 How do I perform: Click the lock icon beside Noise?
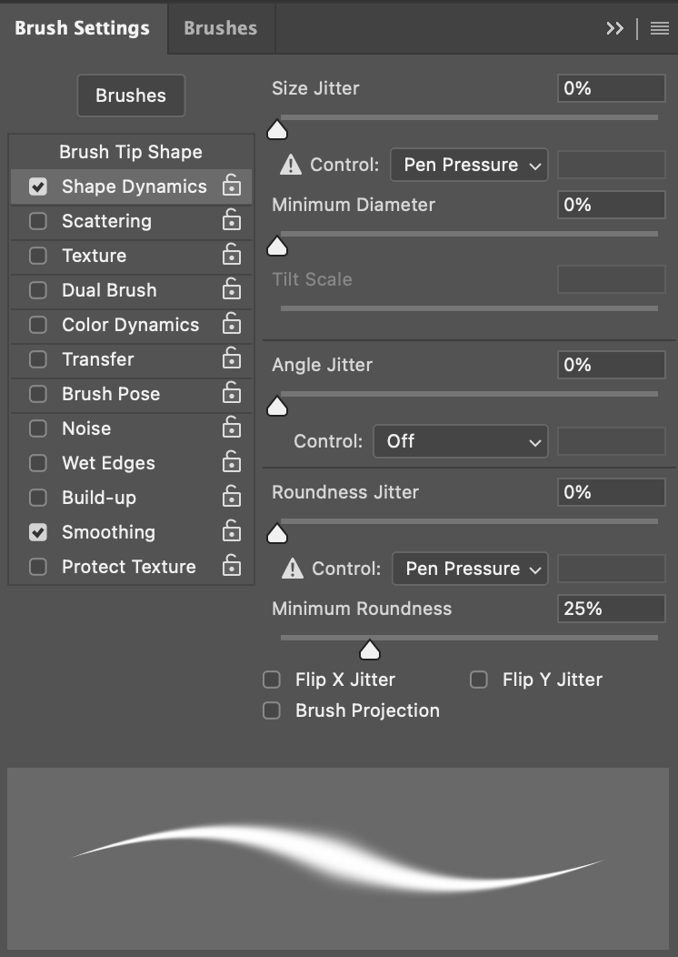coord(232,428)
